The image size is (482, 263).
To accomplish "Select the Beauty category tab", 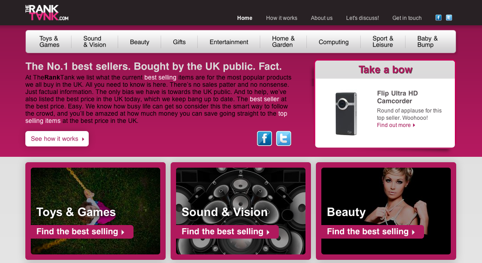I will (139, 42).
